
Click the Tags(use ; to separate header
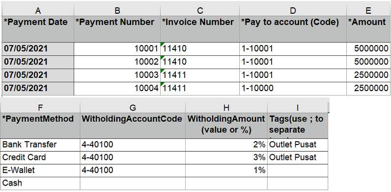point(298,125)
